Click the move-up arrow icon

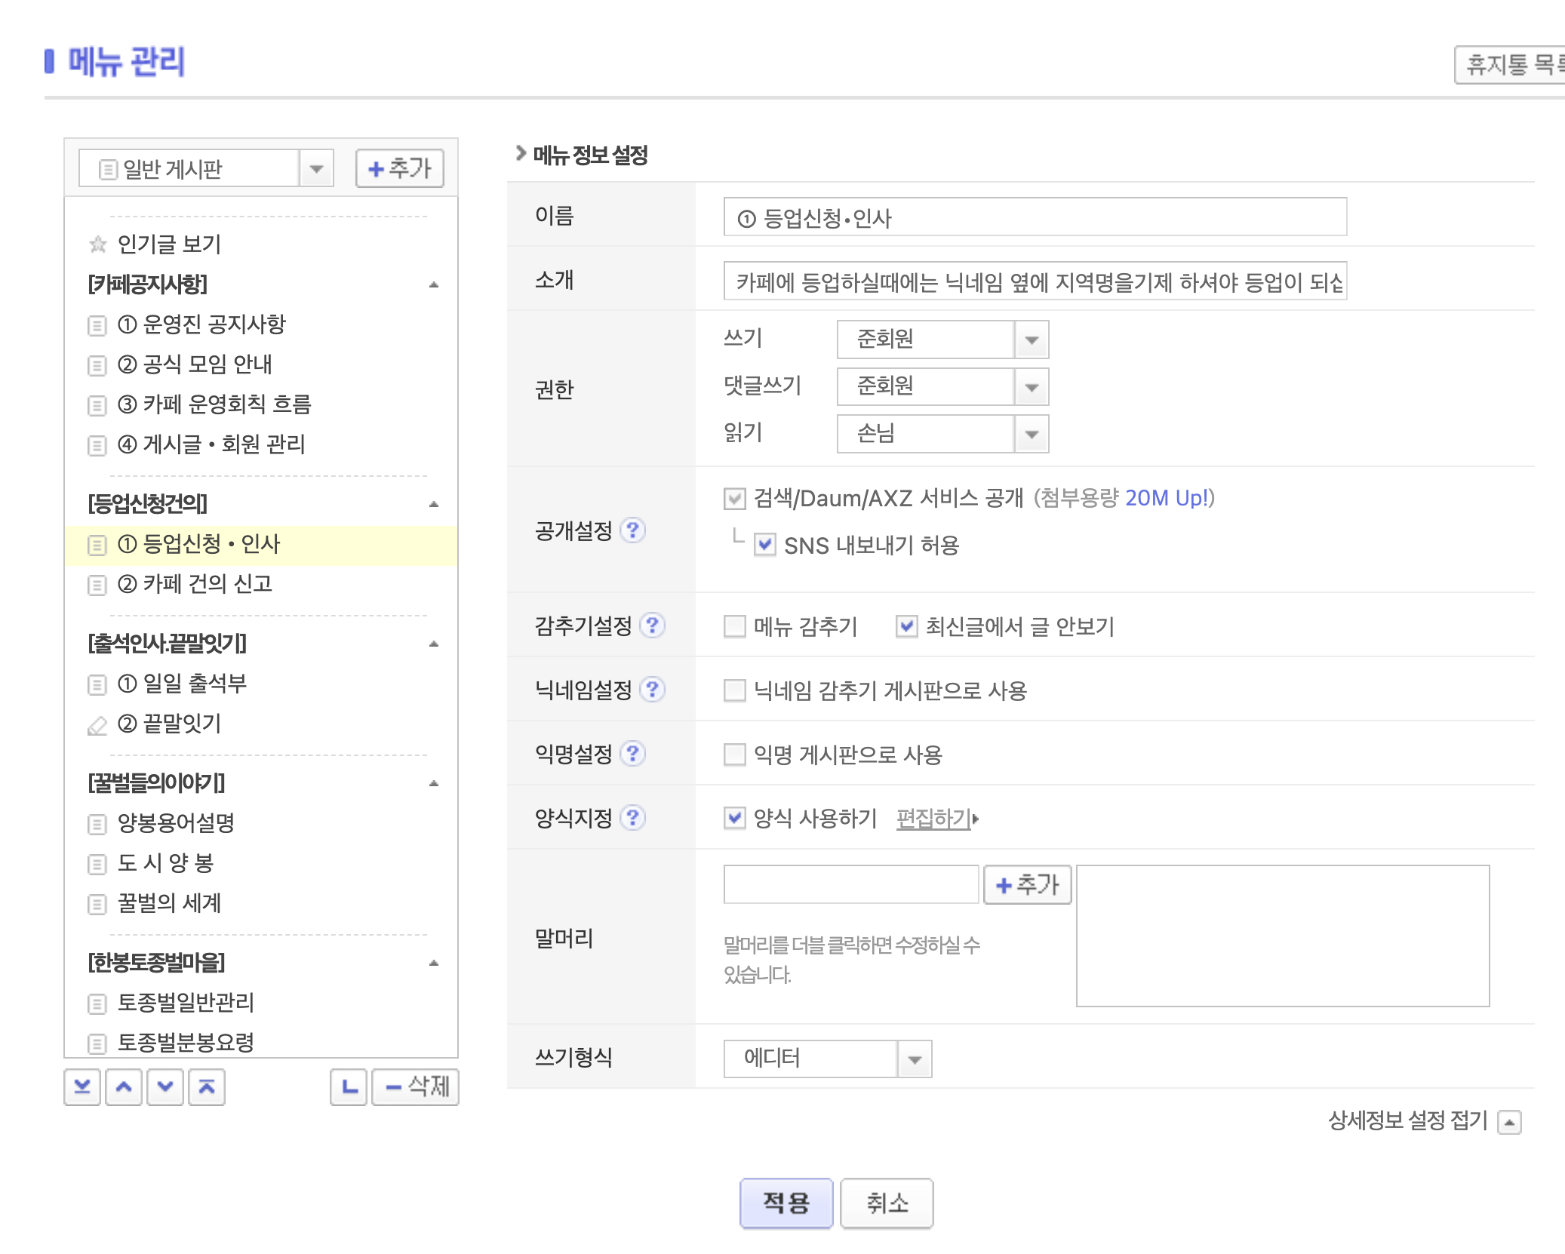pyautogui.click(x=124, y=1087)
